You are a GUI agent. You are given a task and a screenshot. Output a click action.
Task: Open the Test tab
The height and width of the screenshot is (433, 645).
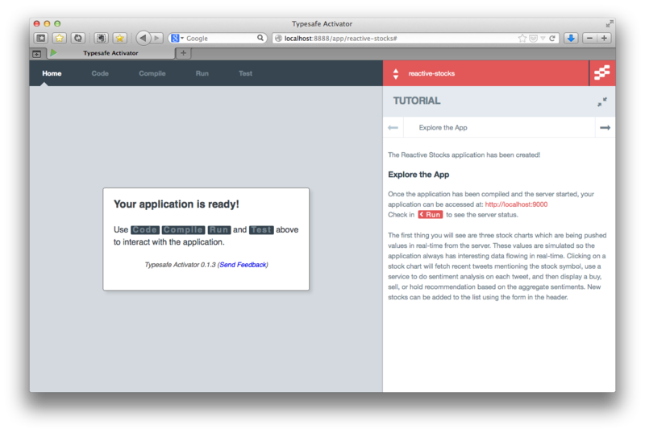246,73
